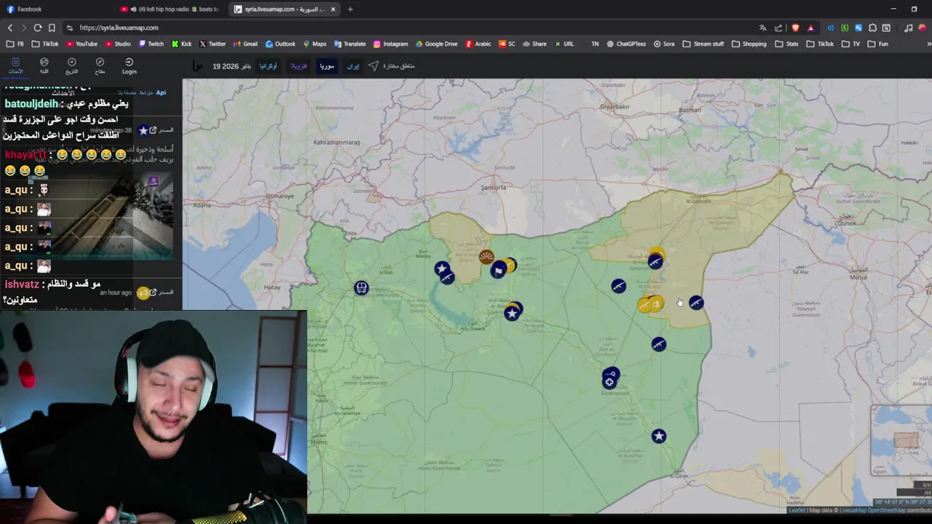Viewport: 932px width, 524px height.
Task: Expand the Shopping bookmarks folder
Action: tap(749, 44)
